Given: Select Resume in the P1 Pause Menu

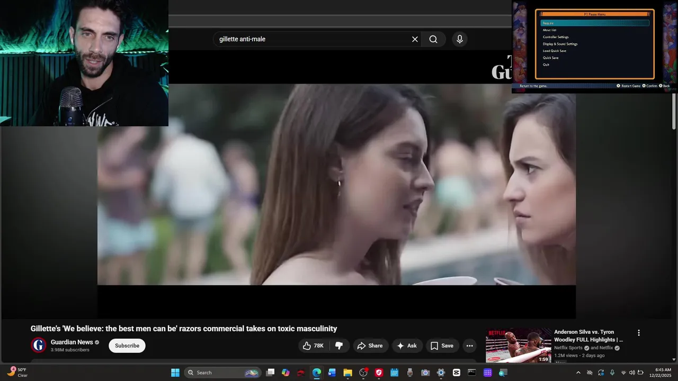Looking at the screenshot, I should 595,23.
